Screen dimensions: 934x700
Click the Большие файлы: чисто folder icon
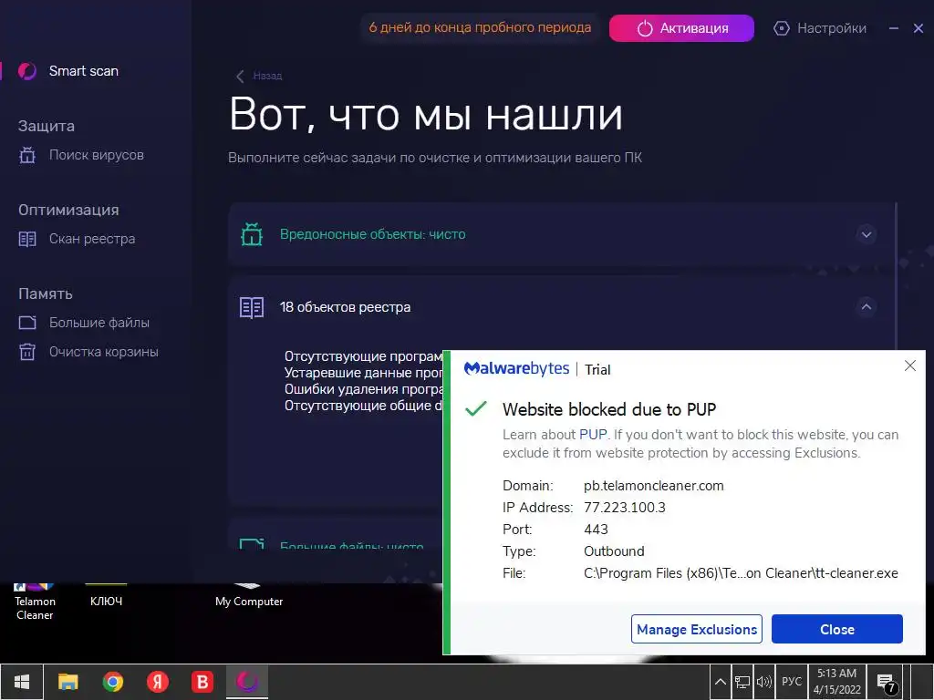pos(252,543)
